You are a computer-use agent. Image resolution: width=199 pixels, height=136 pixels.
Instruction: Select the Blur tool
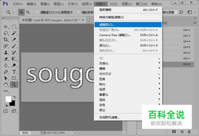pos(6,65)
